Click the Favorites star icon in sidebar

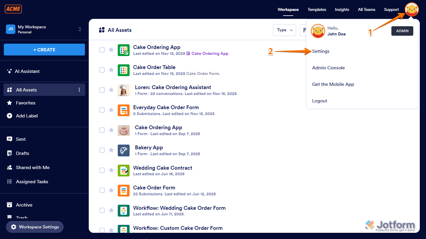tap(9, 103)
